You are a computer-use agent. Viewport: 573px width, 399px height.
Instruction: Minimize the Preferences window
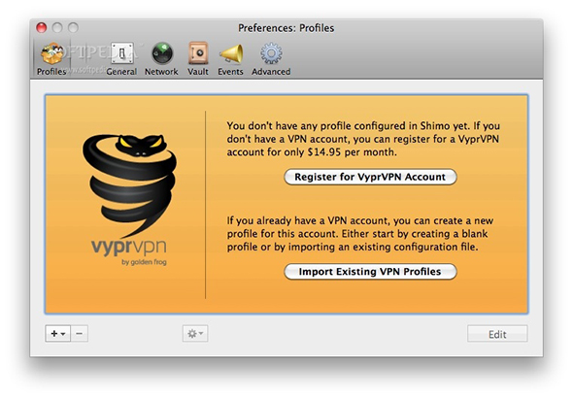57,28
